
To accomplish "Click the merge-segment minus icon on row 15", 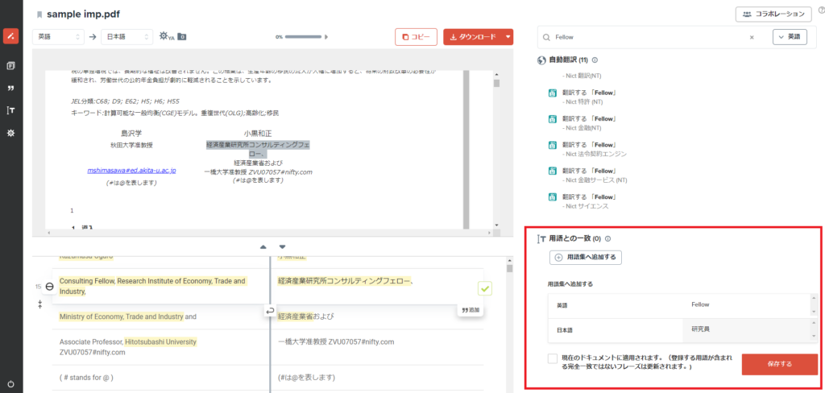I will click(50, 287).
